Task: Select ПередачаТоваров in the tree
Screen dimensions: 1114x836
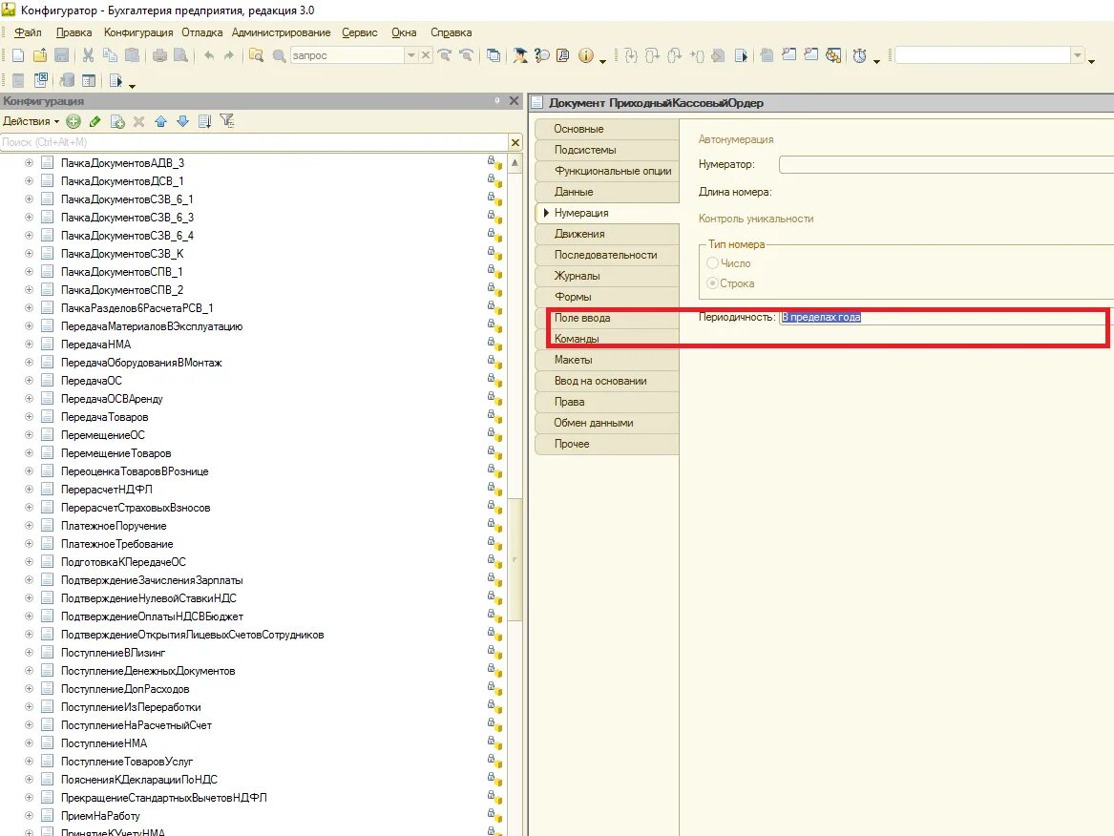Action: pyautogui.click(x=104, y=417)
